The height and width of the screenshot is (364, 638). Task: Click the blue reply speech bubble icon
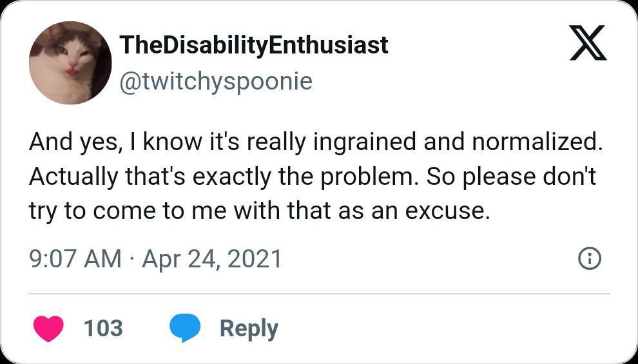tap(185, 328)
